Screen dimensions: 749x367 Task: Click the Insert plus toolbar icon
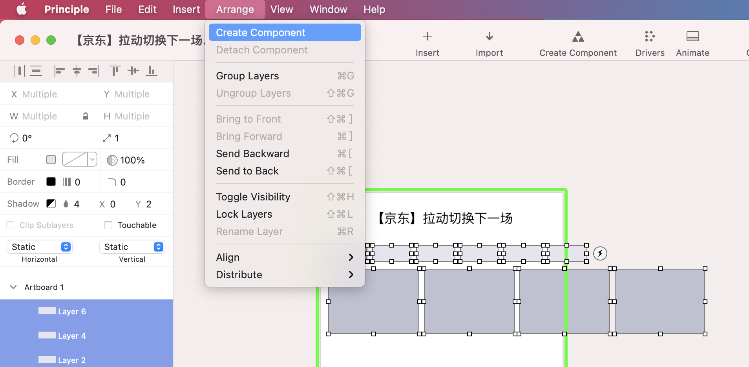click(x=427, y=37)
